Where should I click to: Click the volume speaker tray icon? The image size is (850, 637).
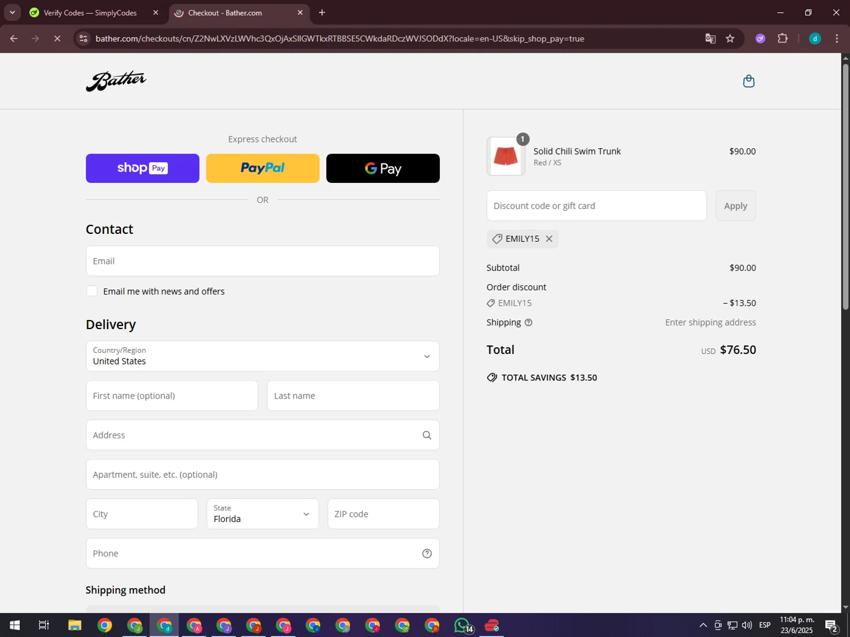[747, 625]
